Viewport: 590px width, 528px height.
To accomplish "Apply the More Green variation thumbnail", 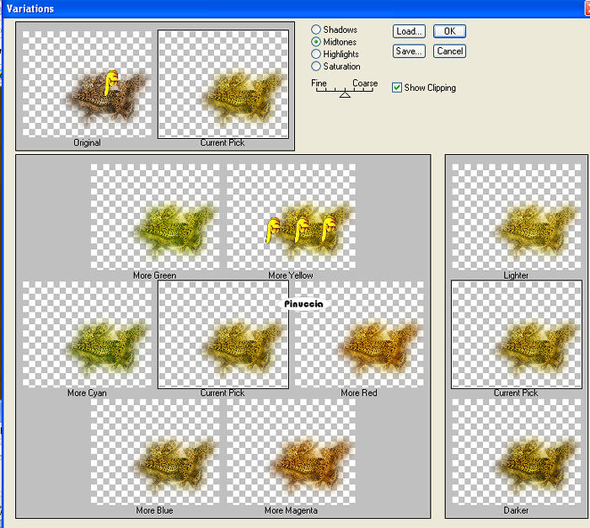I will coord(155,216).
